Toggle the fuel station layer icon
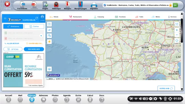This screenshot has height=104, width=185. (49, 36)
